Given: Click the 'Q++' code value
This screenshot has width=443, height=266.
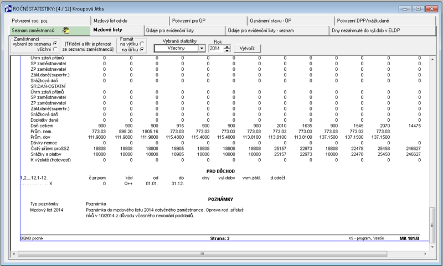Looking at the screenshot, I should (128, 184).
